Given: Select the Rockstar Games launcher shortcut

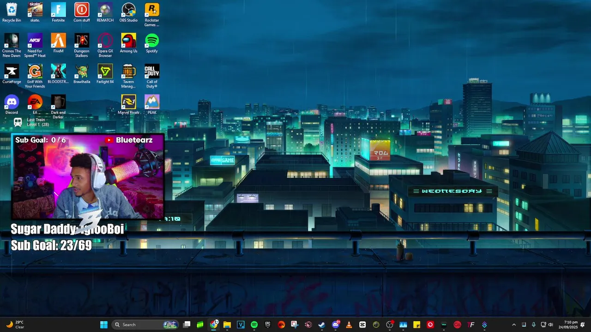Looking at the screenshot, I should (152, 15).
